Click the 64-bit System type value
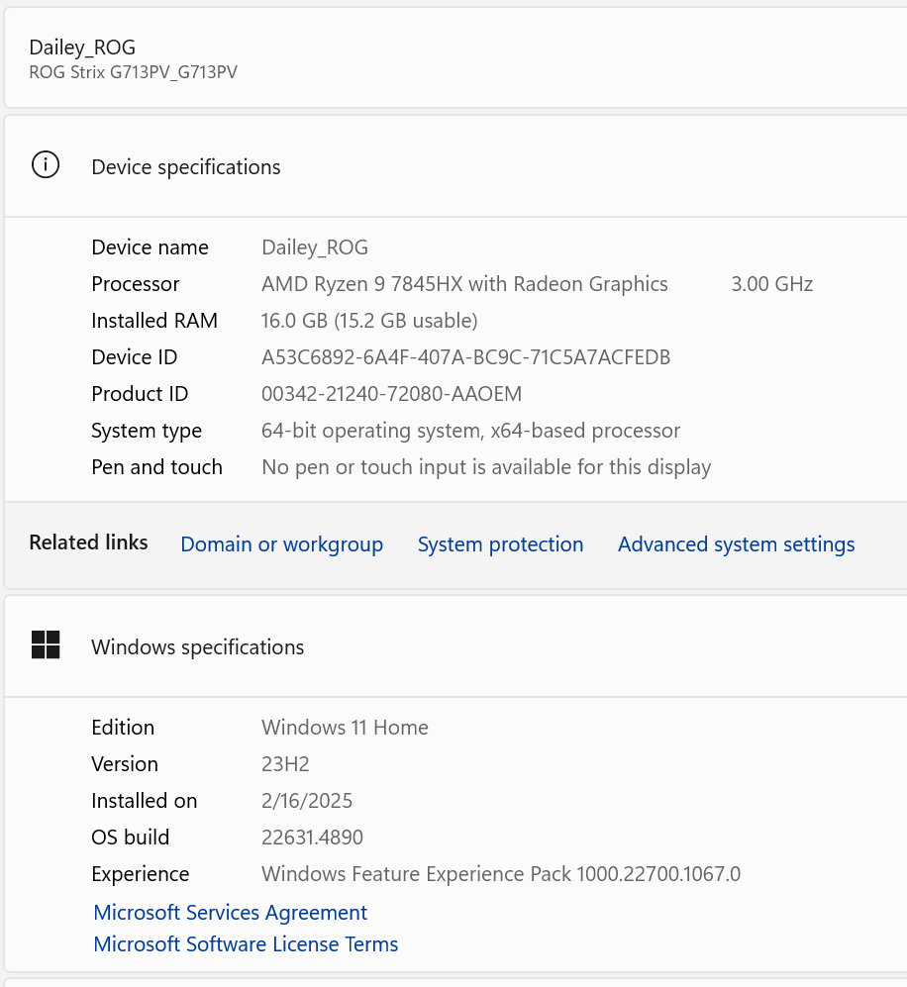907x987 pixels. click(470, 431)
